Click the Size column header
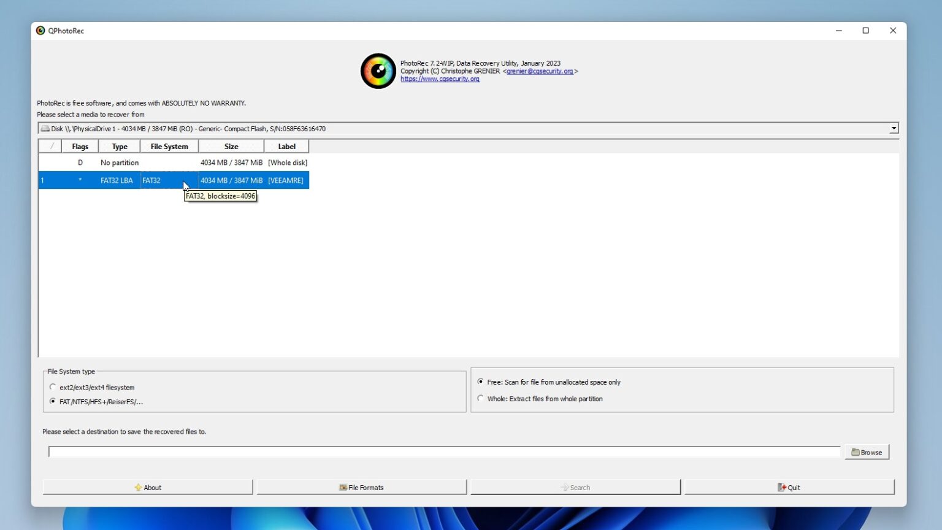942x530 pixels. click(231, 146)
